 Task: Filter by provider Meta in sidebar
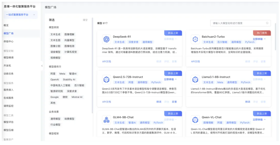62,74
